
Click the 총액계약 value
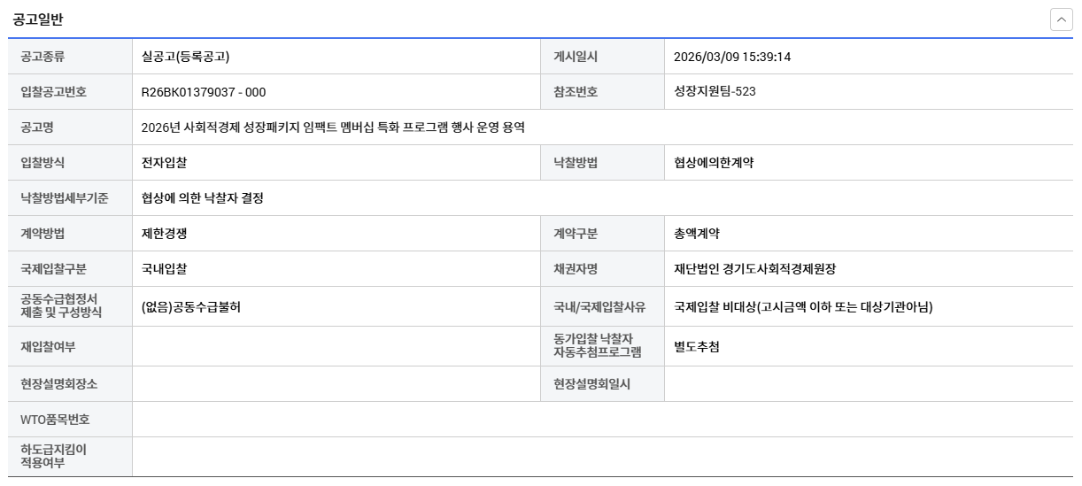pyautogui.click(x=697, y=234)
